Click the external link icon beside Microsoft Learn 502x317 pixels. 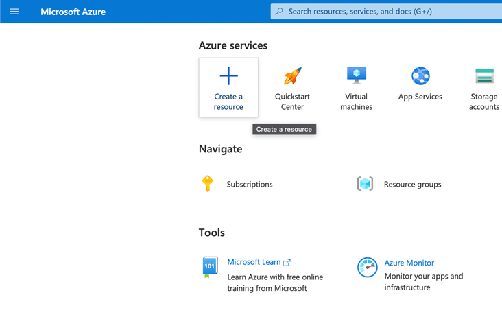click(x=287, y=263)
